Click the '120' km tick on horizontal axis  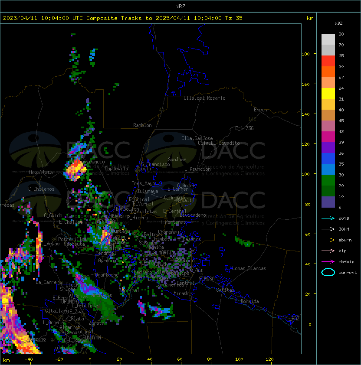point(269,359)
